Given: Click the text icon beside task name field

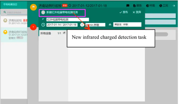Looking at the screenshot, I should pyautogui.click(x=43, y=19).
